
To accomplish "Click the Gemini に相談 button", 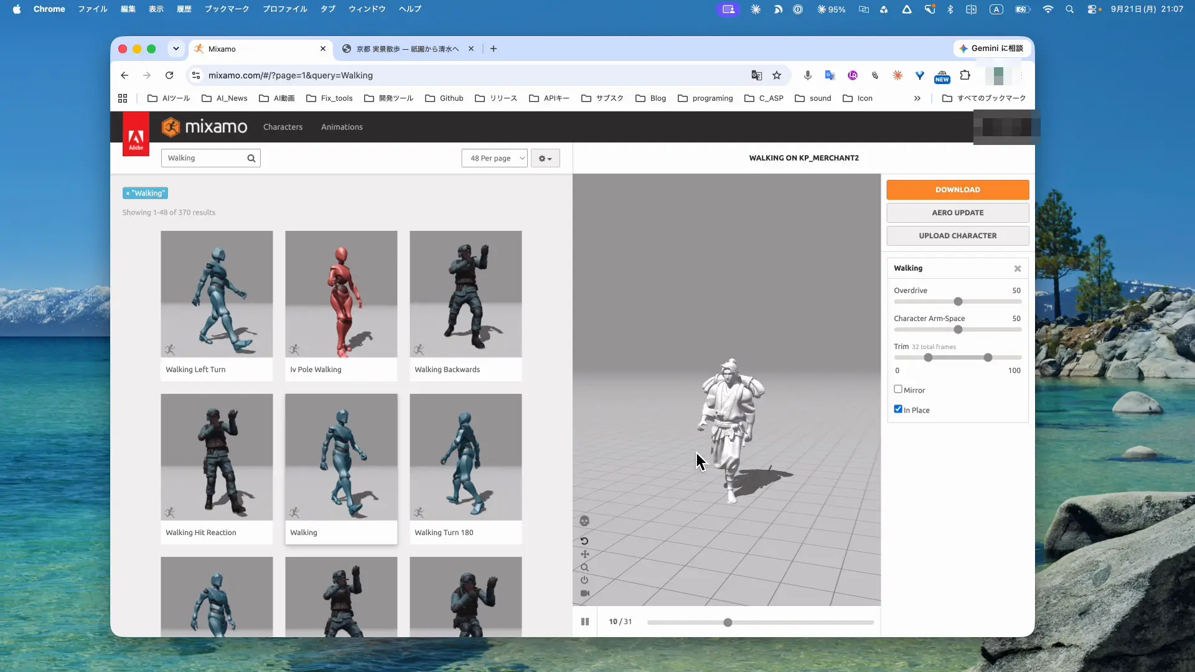I will tap(991, 49).
